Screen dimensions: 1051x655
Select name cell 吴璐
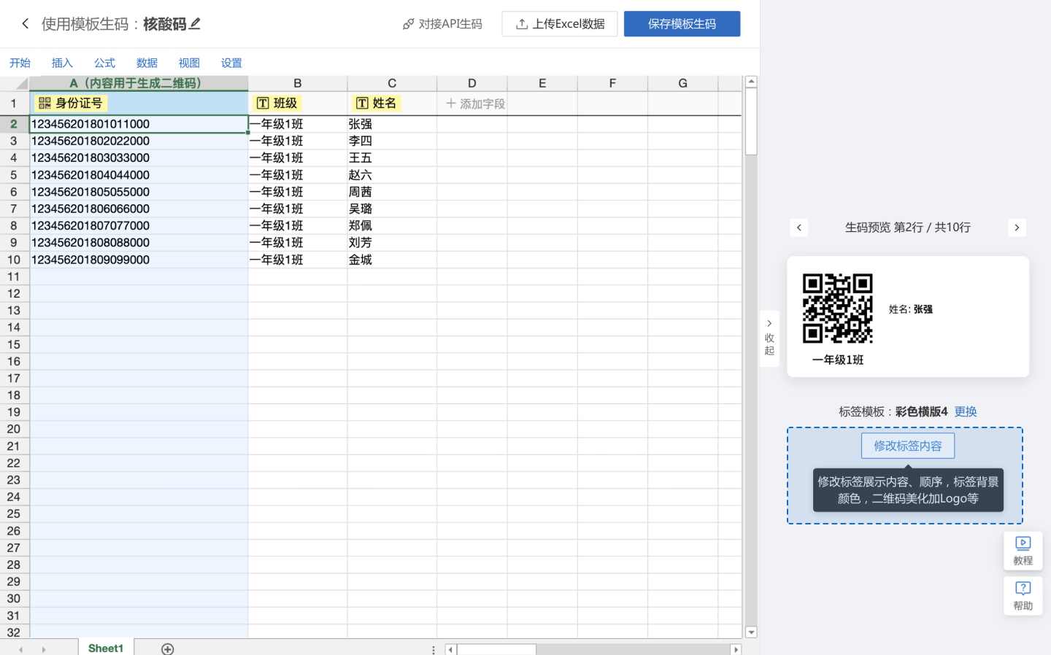click(392, 209)
